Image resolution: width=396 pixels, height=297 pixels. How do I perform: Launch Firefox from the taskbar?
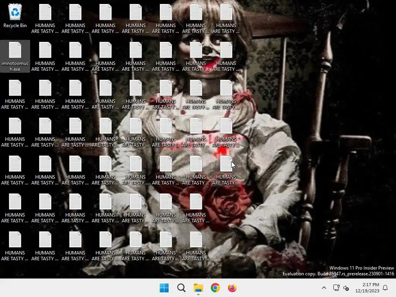point(232,288)
